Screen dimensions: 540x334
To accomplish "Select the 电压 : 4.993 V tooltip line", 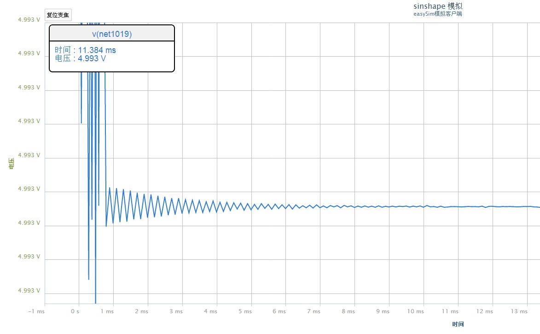I will pos(80,59).
